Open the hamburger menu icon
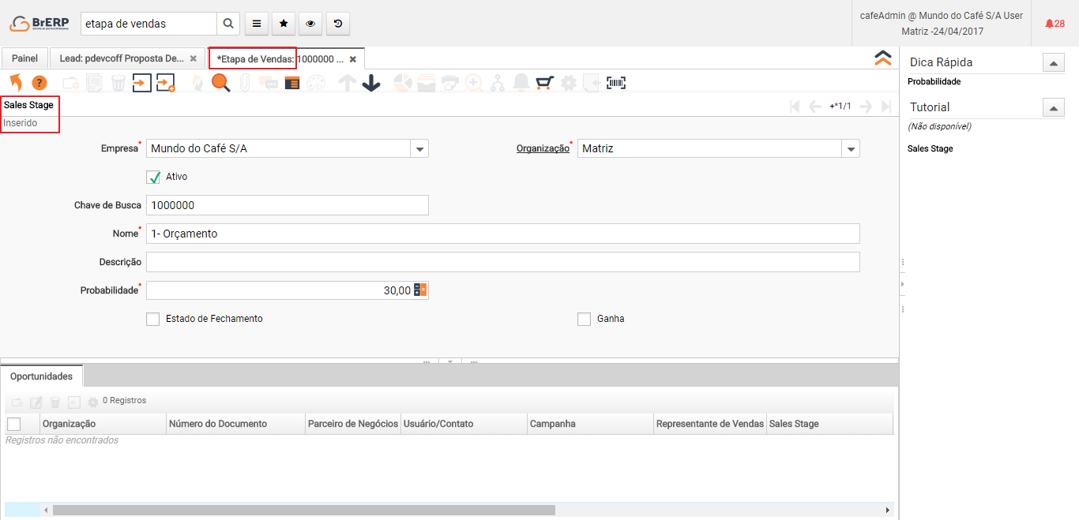Screen dimensions: 1079x520 click(257, 24)
